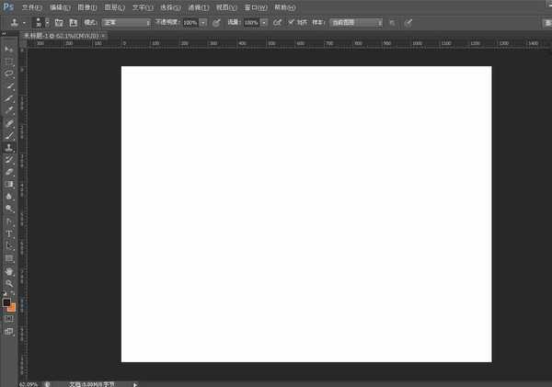Select the Eraser tool
Viewport: 552px width, 387px height.
tap(9, 171)
